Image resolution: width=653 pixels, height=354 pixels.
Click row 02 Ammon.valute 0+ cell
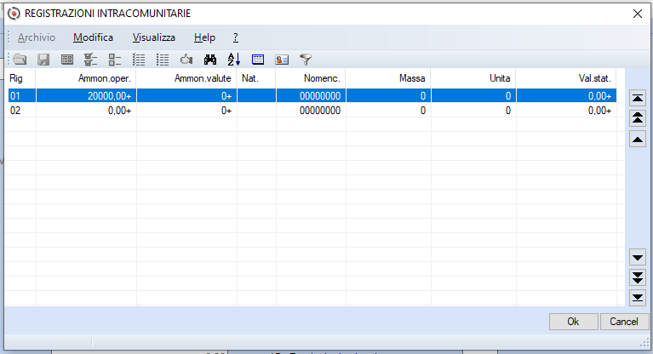(186, 111)
